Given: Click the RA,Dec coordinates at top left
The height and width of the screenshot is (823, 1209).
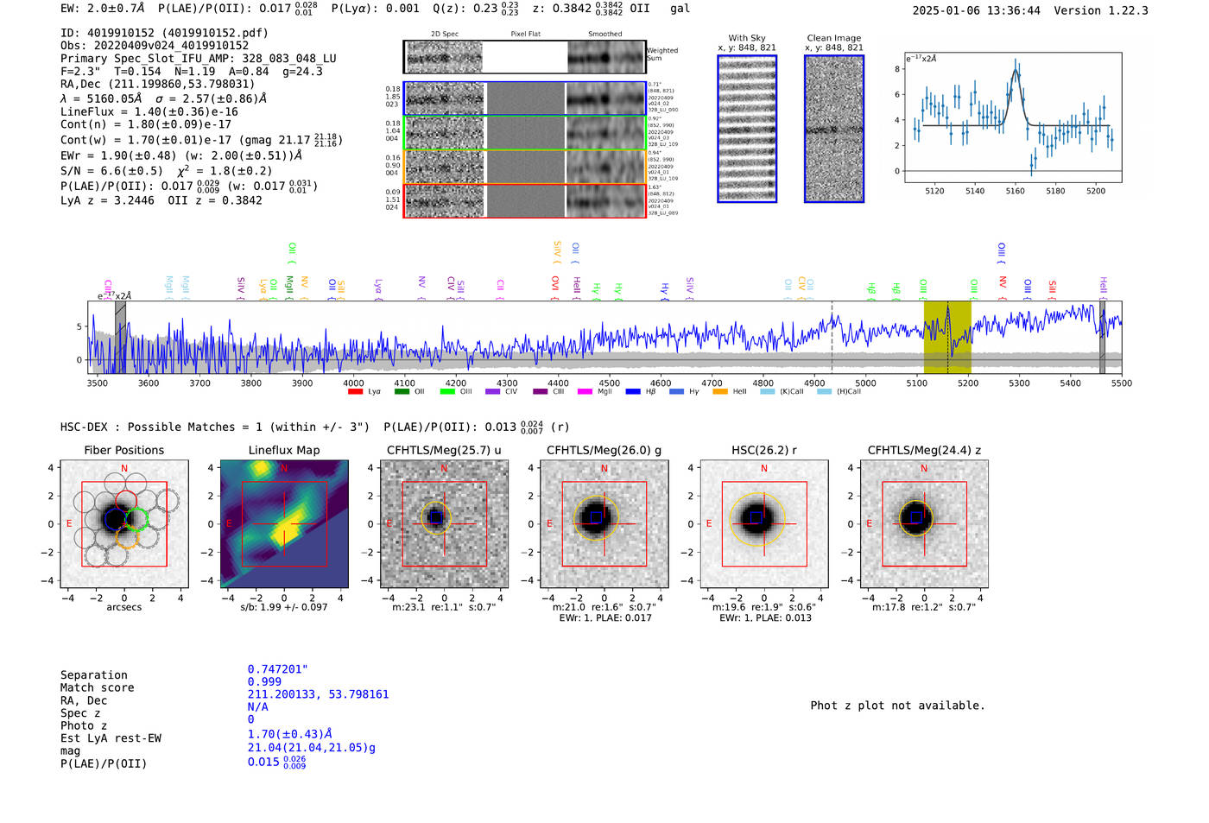Looking at the screenshot, I should tap(157, 84).
